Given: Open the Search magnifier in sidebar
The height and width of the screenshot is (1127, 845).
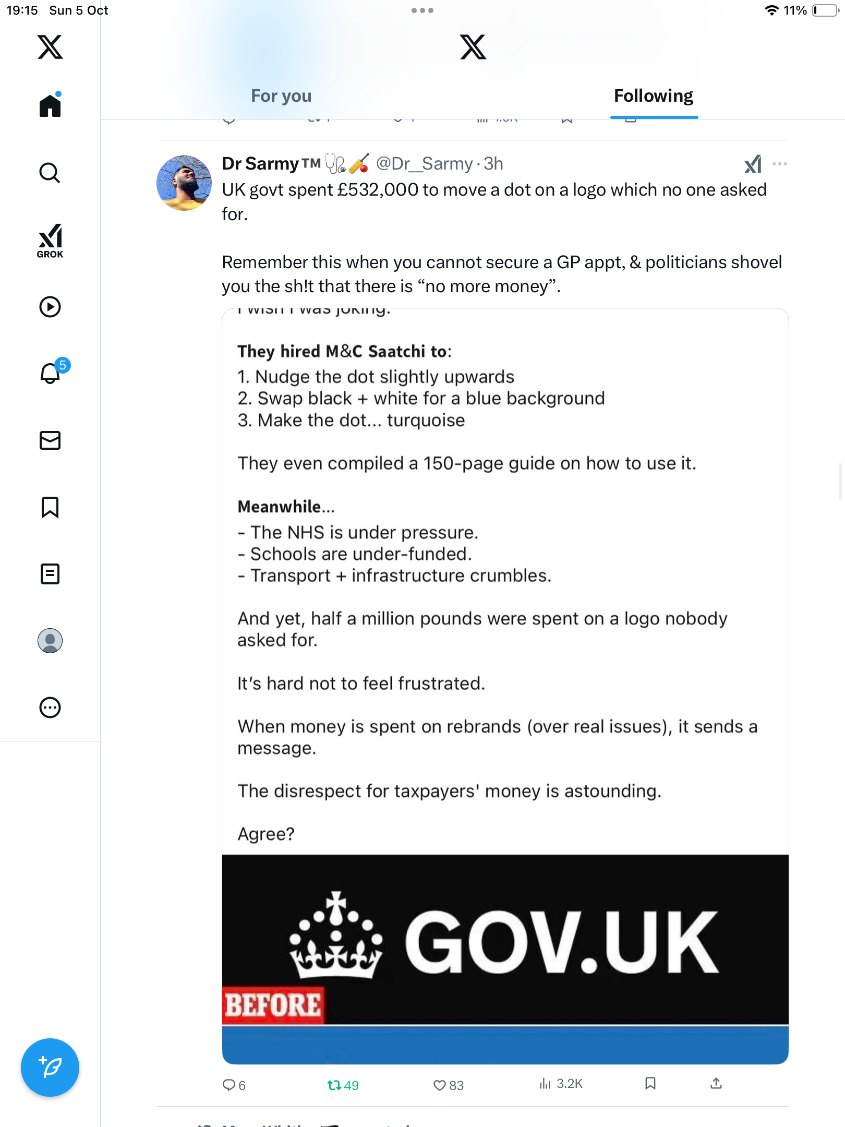Looking at the screenshot, I should click(50, 173).
